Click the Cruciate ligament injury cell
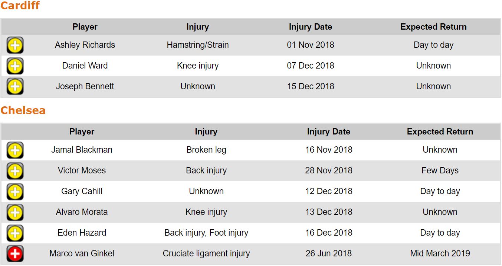 206,253
